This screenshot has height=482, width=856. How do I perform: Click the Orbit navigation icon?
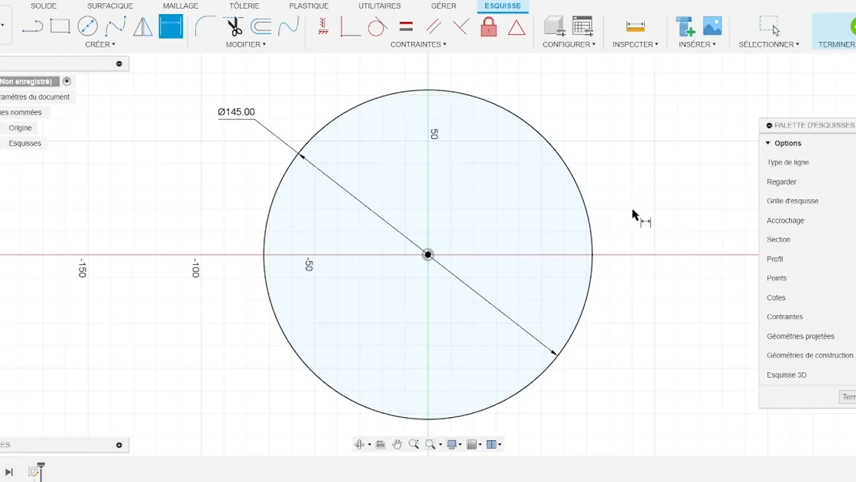point(359,444)
